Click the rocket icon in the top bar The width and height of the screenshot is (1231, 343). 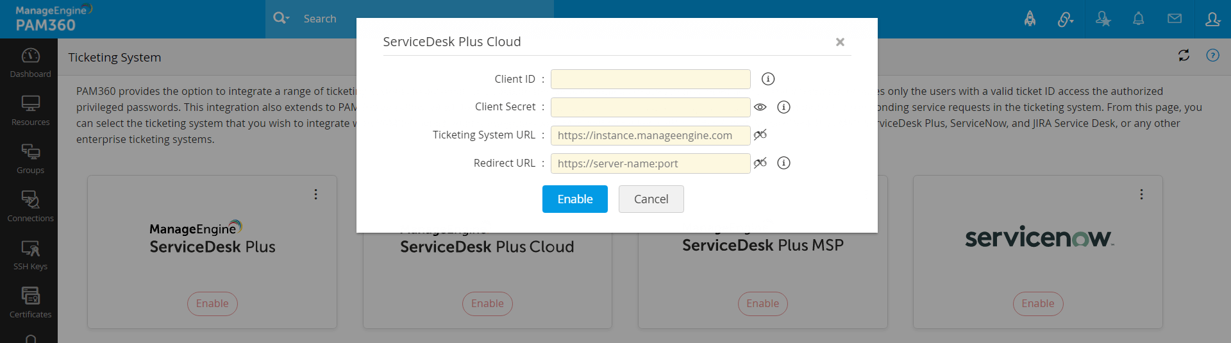point(1030,19)
